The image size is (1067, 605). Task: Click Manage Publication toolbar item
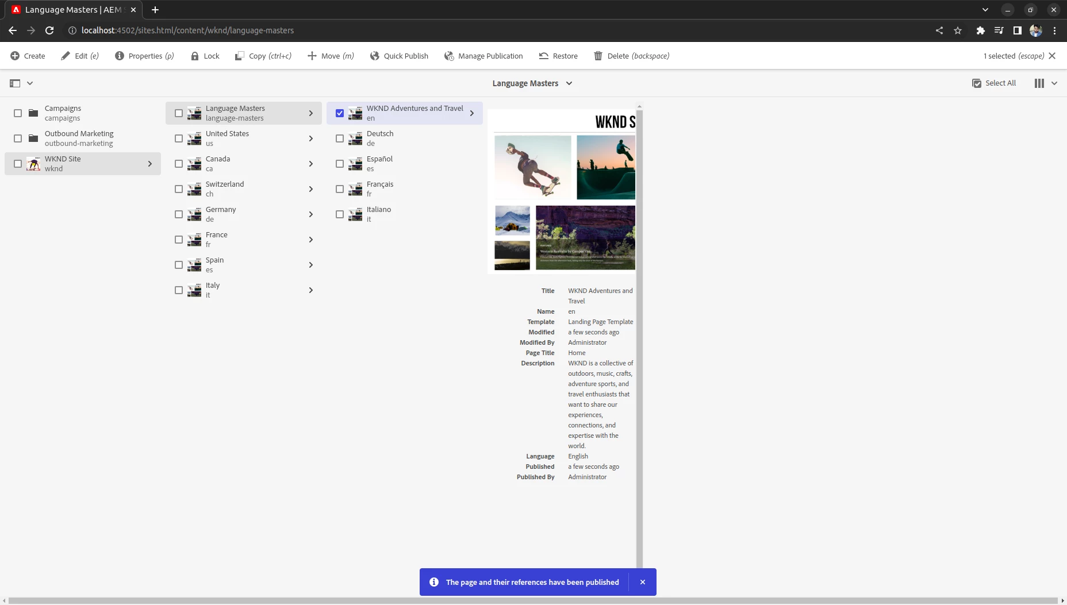point(483,56)
